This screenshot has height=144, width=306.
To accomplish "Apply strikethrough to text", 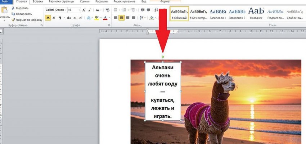I will (68, 18).
